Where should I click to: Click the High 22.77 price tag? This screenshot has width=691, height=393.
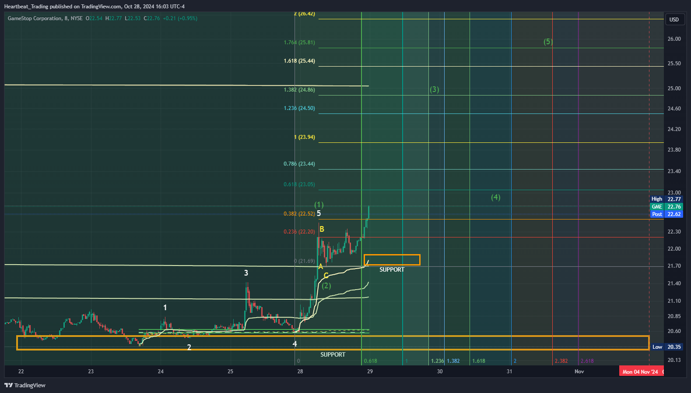click(x=666, y=199)
